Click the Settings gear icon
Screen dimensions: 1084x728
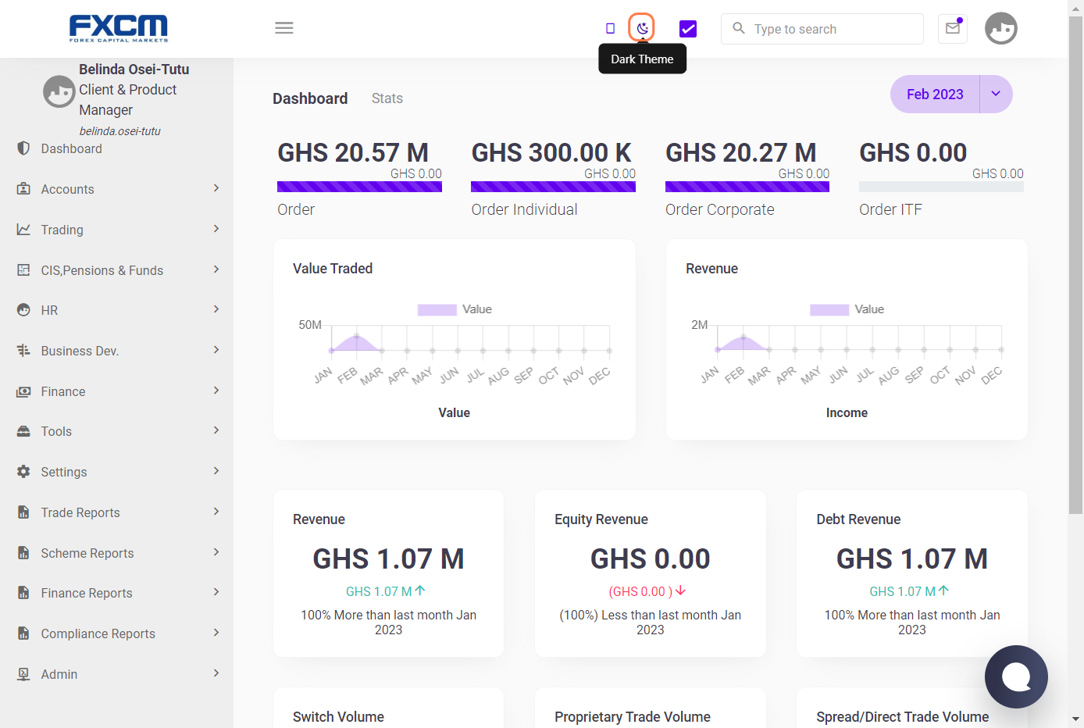click(x=23, y=472)
